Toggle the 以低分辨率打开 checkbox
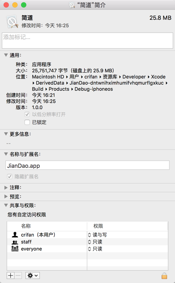Image resolution: width=175 pixels, height=283 pixels. click(27, 114)
